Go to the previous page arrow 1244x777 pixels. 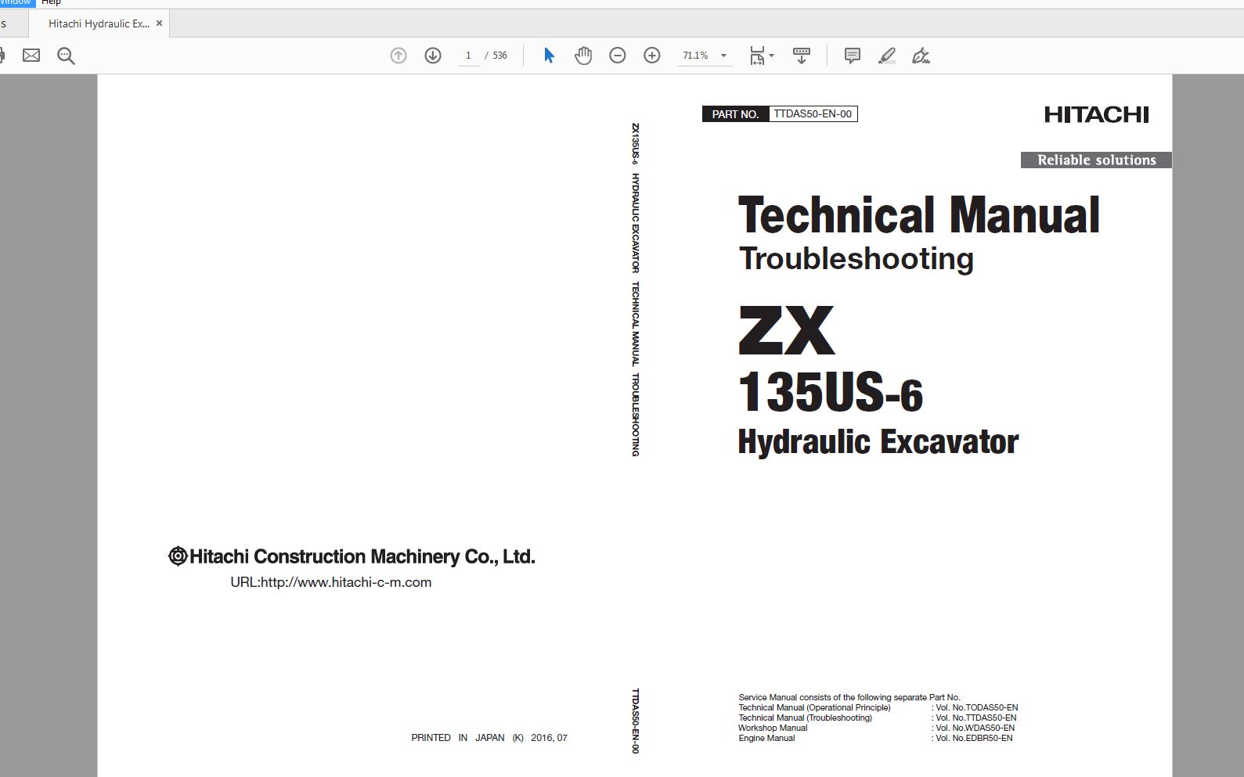398,56
